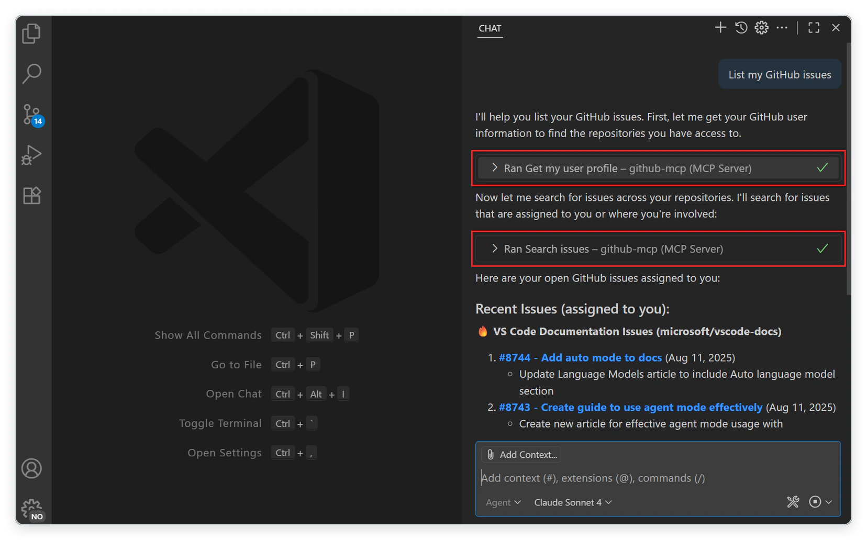Click VS Code Documentation Issues heading
867x540 pixels.
tap(629, 331)
